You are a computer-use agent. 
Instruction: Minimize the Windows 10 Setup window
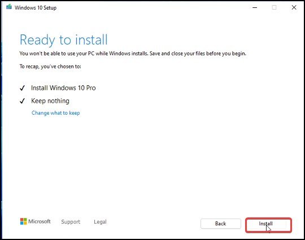[255, 7]
